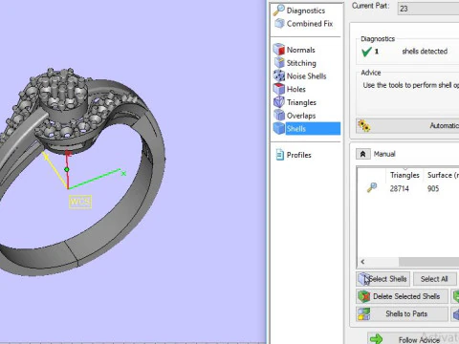459x344 pixels.
Task: Click the Current Part field
Action: tap(428, 9)
